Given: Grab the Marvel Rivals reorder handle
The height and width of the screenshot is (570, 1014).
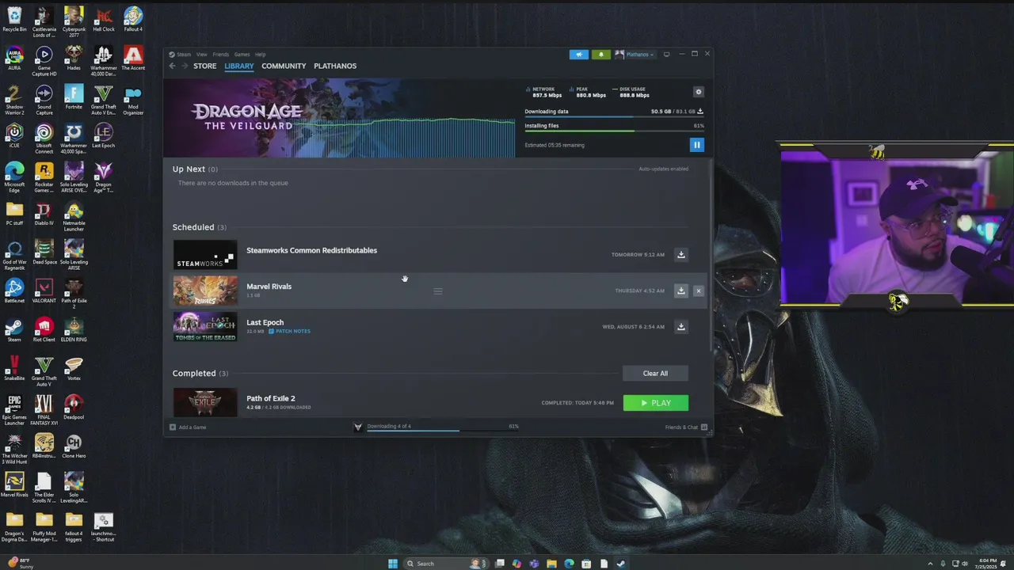Looking at the screenshot, I should coord(437,291).
